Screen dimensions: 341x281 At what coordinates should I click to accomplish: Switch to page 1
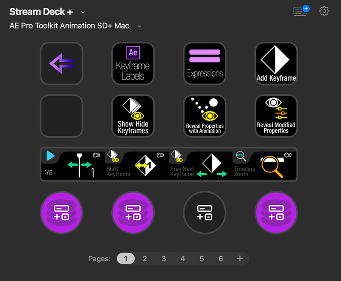click(126, 258)
